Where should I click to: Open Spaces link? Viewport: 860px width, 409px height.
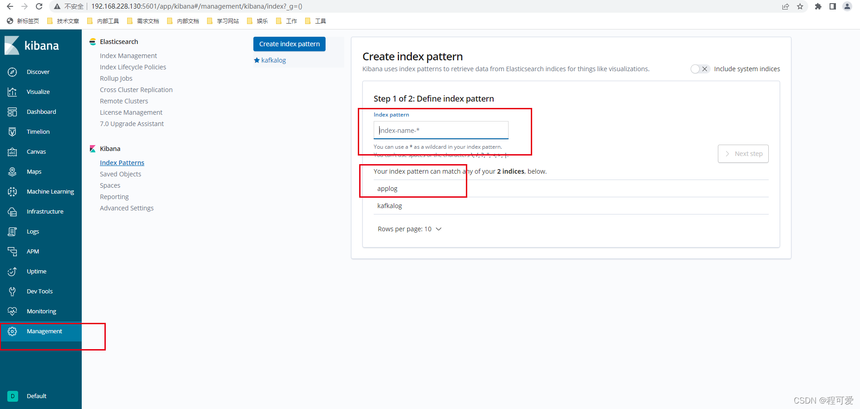[110, 185]
